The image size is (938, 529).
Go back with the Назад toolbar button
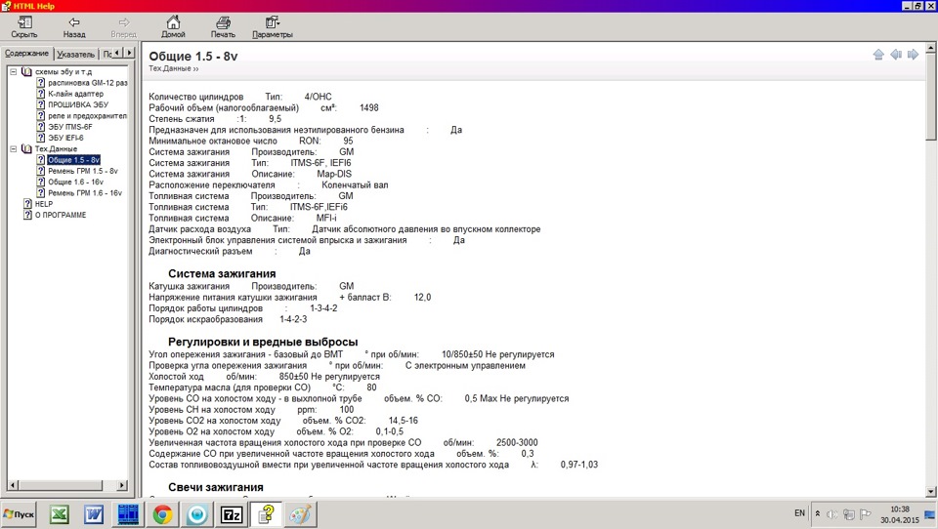coord(74,27)
